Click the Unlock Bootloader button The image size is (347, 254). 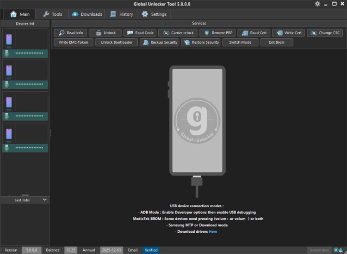pos(116,42)
